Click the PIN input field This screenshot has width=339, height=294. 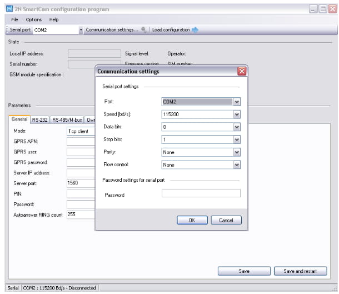[x=81, y=194]
